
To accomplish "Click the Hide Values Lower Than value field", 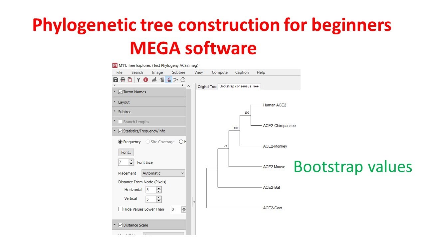I will (x=176, y=209).
